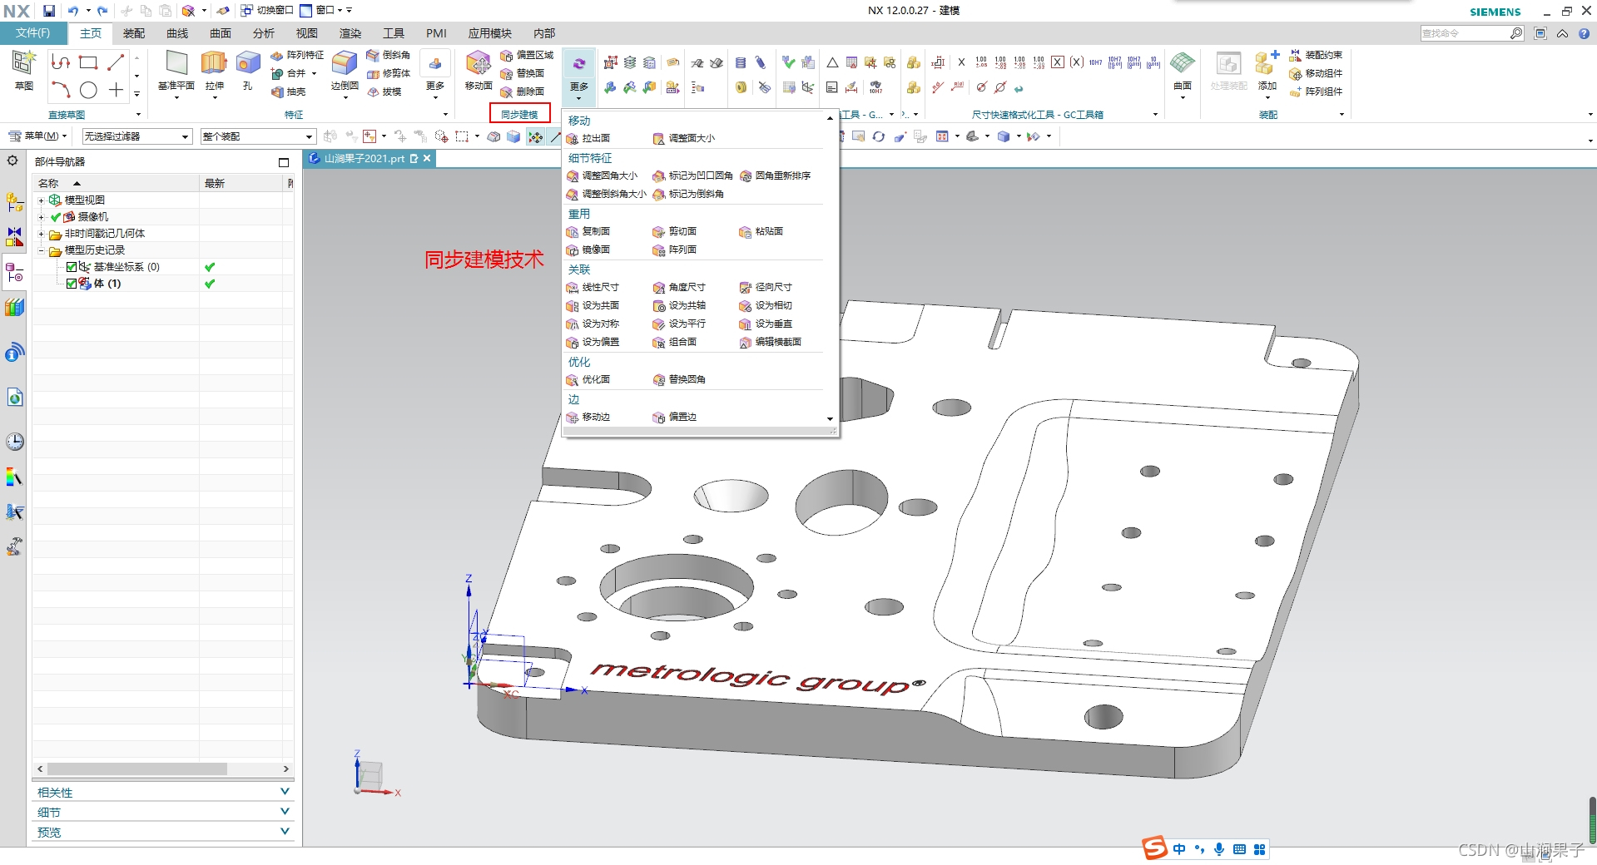The width and height of the screenshot is (1597, 865).
Task: Choose 调整面大小 in the gallery
Action: (684, 138)
